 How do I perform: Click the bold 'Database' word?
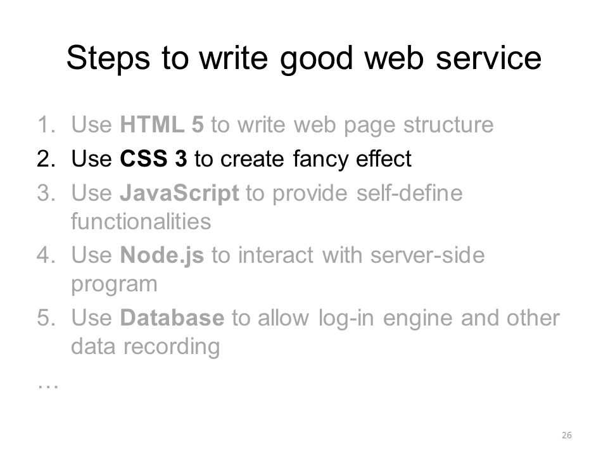coord(172,317)
